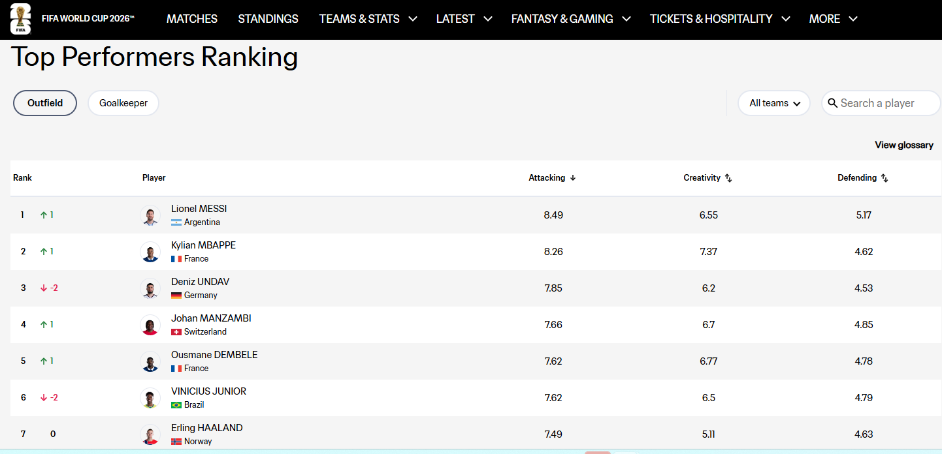
Task: Switch to the Goalkeeper filter
Action: coord(123,103)
